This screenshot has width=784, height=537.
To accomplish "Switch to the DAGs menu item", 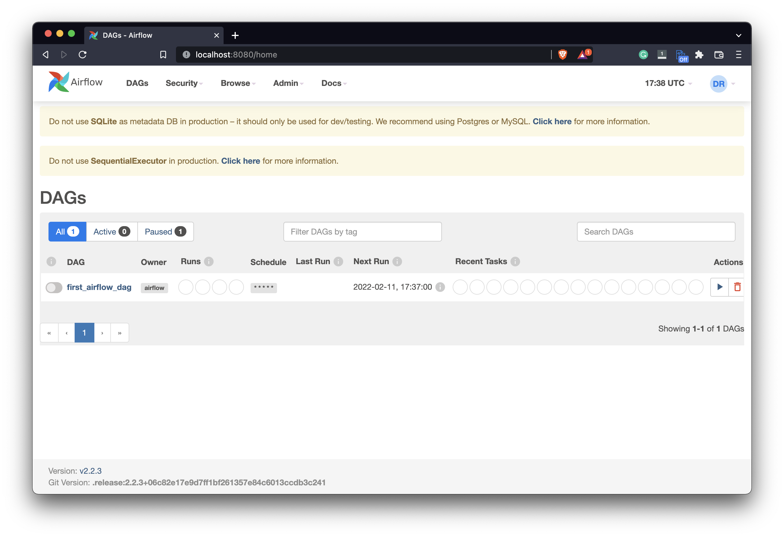I will coord(137,83).
